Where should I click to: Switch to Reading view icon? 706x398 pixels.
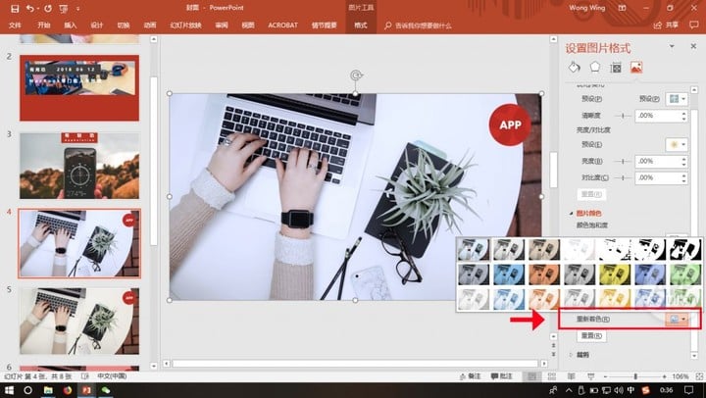click(x=571, y=376)
